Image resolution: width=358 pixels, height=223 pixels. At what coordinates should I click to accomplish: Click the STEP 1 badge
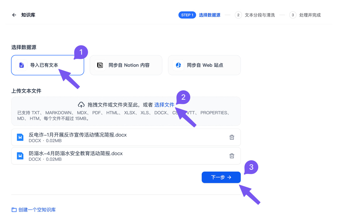[x=187, y=15]
